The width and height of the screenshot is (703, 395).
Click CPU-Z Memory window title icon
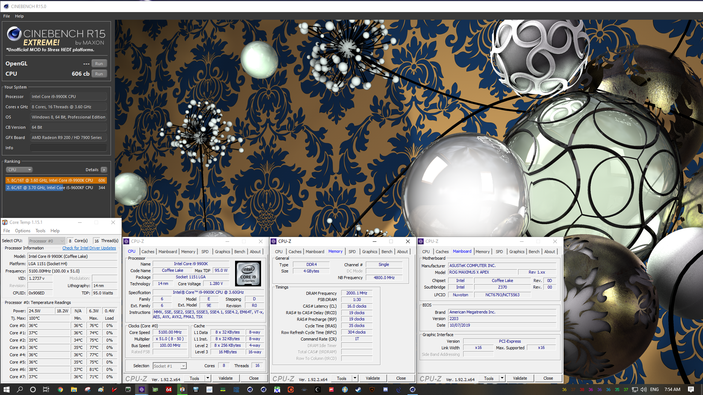click(x=274, y=241)
